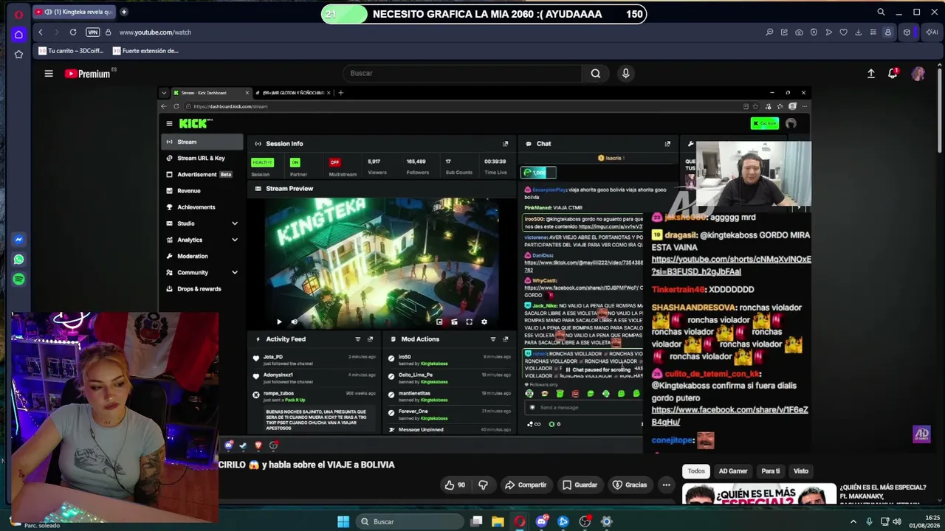This screenshot has height=531, width=945.
Task: Pop out Session Info panel in Kick dashboard
Action: pyautogui.click(x=505, y=144)
